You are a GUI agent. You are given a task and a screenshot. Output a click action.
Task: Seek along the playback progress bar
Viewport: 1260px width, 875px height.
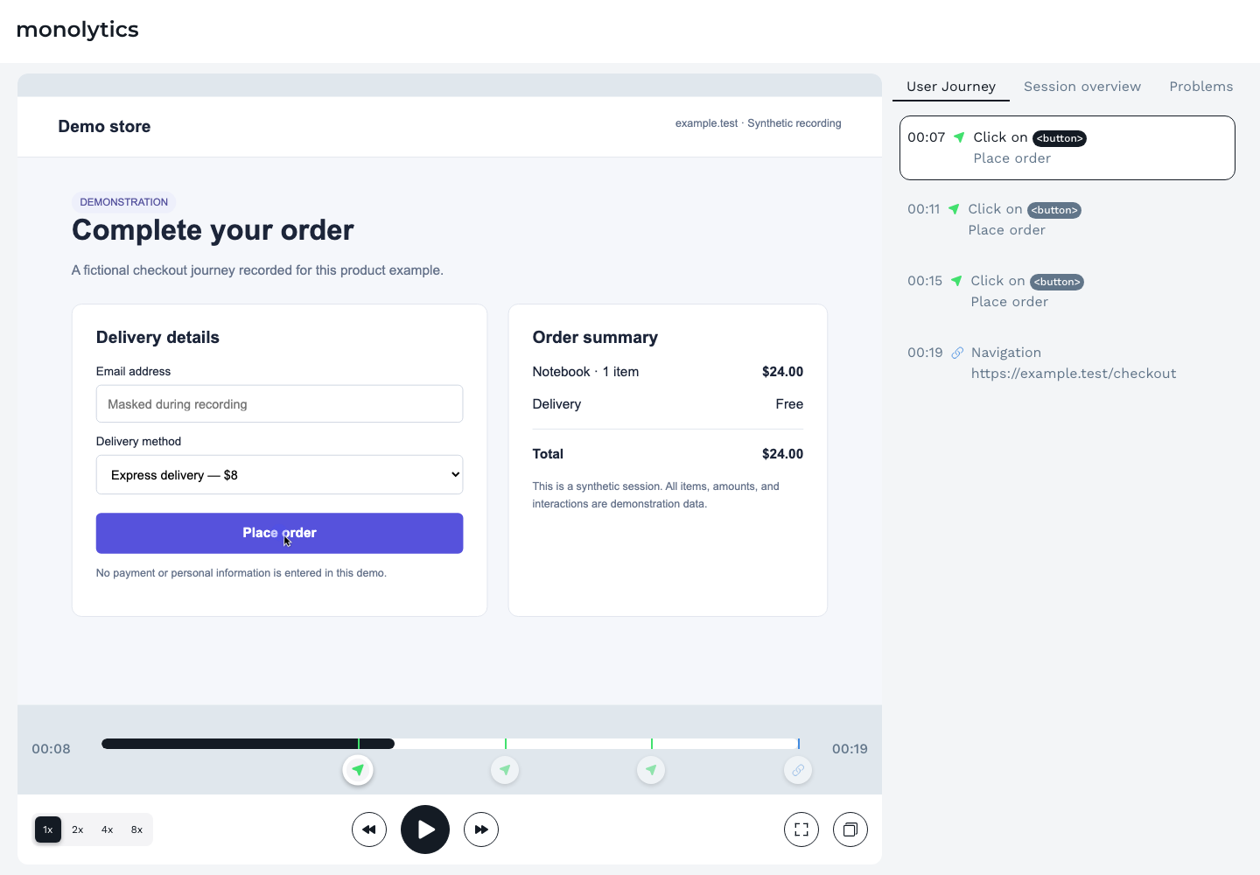[450, 744]
